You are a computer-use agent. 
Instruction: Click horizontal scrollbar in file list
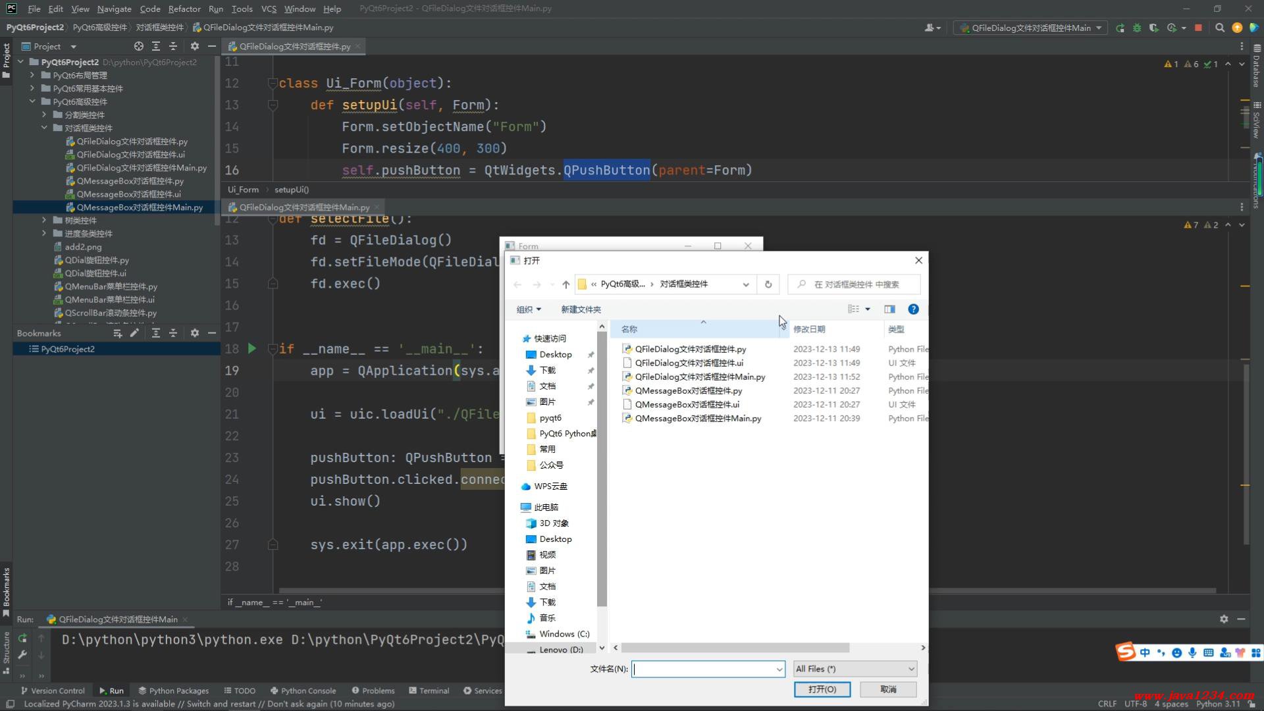pos(735,648)
